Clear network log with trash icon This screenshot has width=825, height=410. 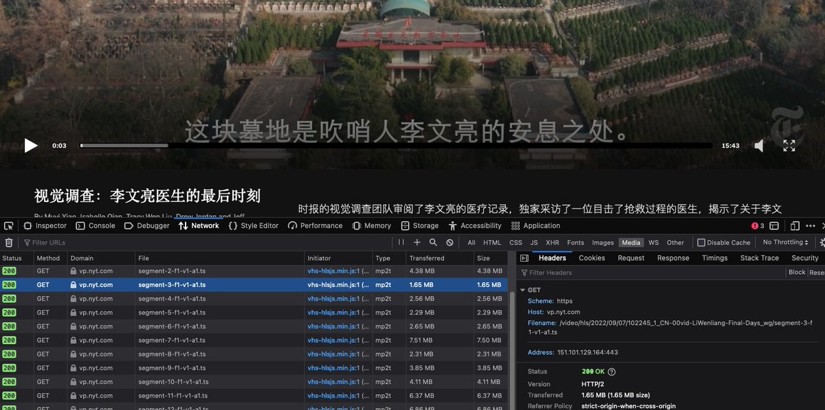(9, 242)
